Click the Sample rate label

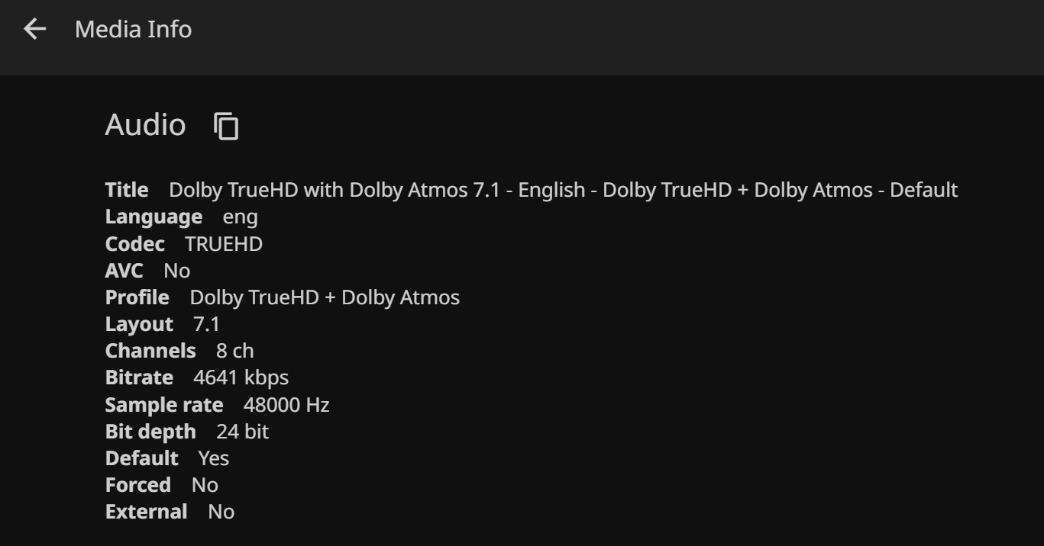(x=164, y=405)
